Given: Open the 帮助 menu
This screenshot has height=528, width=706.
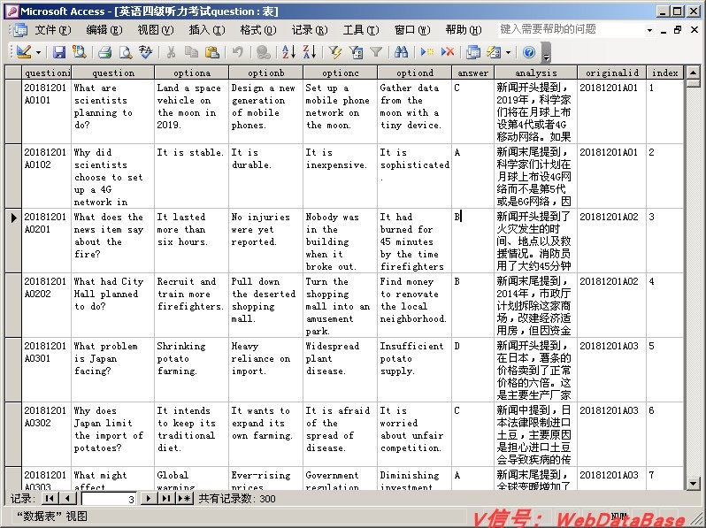Looking at the screenshot, I should 464,30.
